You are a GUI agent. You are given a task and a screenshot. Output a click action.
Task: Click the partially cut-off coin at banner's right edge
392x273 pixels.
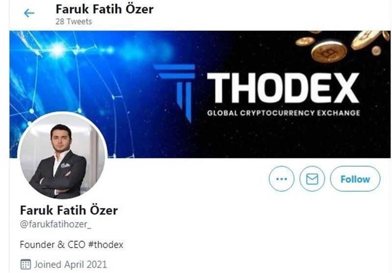tap(387, 35)
